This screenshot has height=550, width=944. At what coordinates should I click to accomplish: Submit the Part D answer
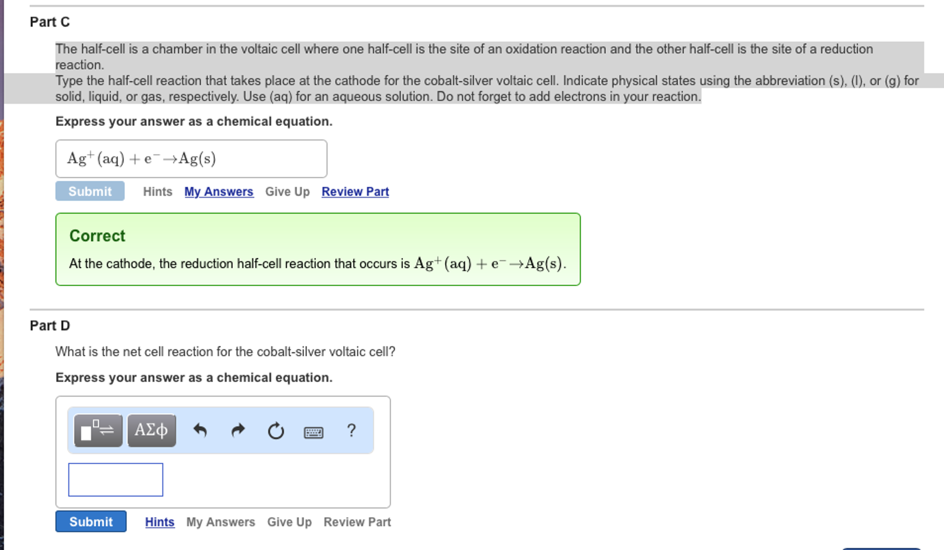click(x=90, y=522)
